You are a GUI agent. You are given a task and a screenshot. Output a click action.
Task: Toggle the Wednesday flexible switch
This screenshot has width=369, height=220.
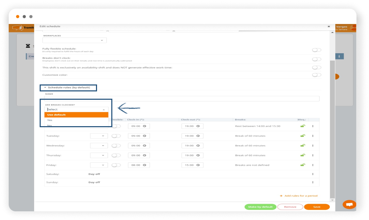coord(116,146)
